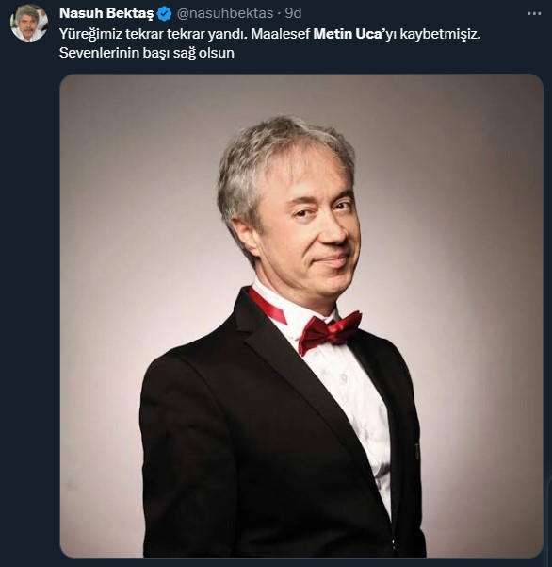Open Nasuh Bektaş's round profile avatar
This screenshot has width=552, height=567.
(x=29, y=24)
